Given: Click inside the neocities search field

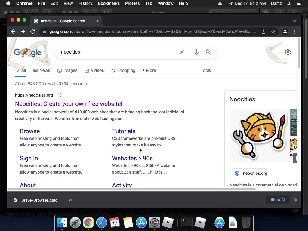Looking at the screenshot, I should pyautogui.click(x=118, y=52).
